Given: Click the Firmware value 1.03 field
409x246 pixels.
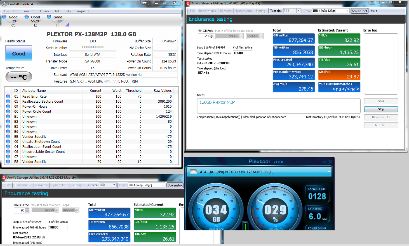Looking at the screenshot, I should [93, 41].
